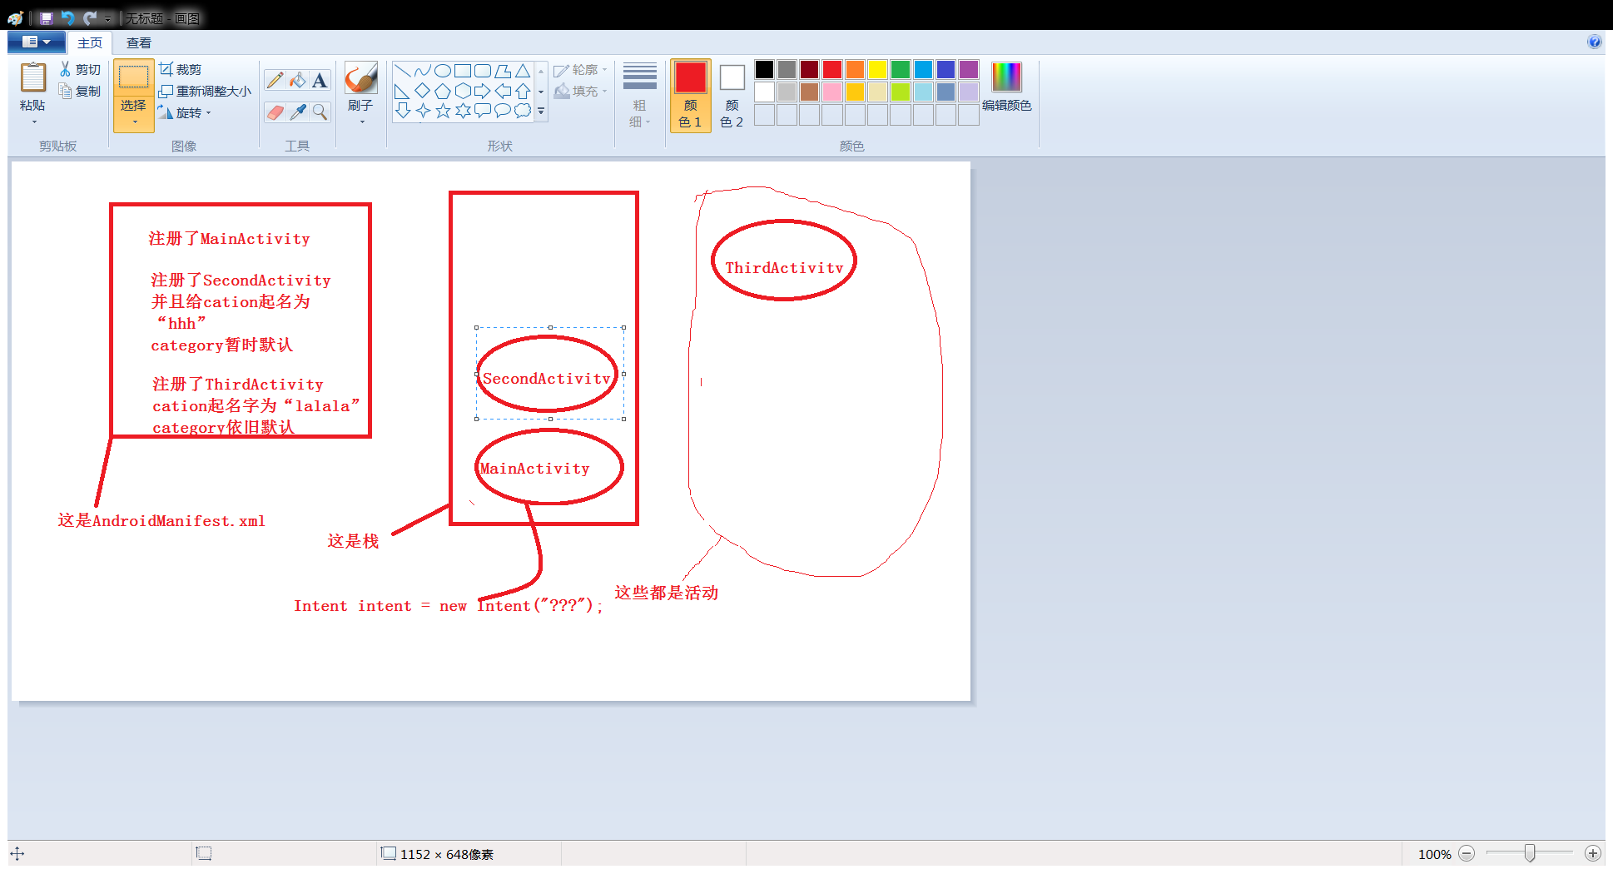1613x874 pixels.
Task: Open Edit colors (编辑颜色)
Action: pyautogui.click(x=1006, y=88)
